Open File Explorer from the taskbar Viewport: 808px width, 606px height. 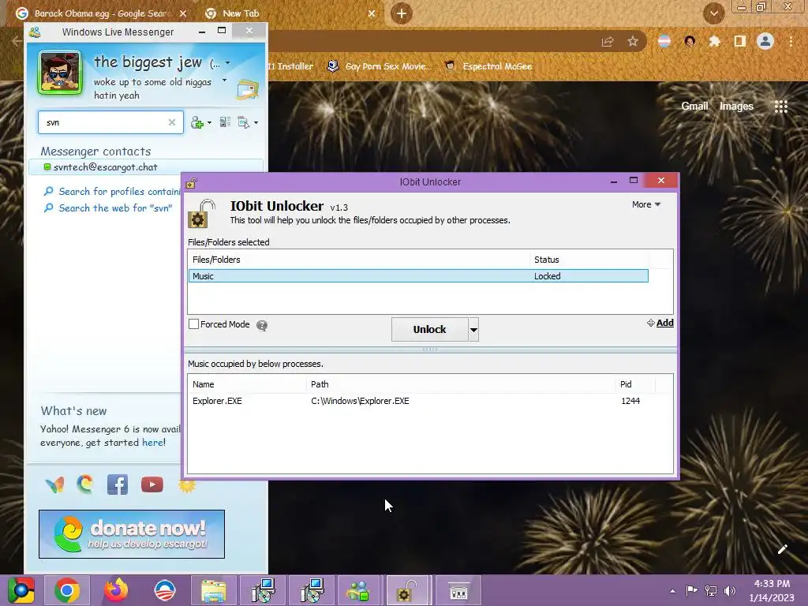point(213,590)
